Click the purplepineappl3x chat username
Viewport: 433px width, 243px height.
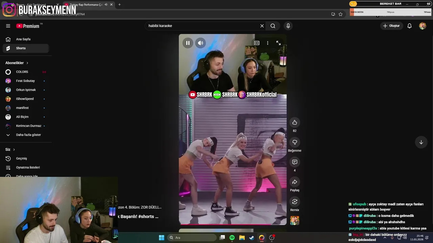[363, 228]
